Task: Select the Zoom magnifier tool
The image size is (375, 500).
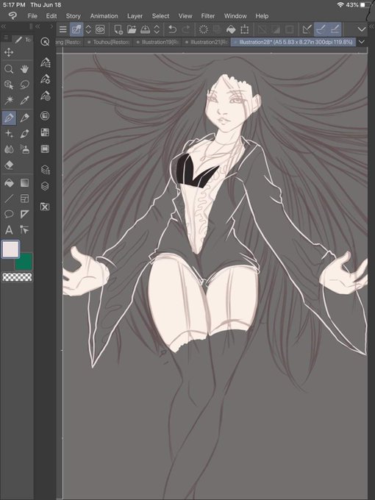Action: [9, 69]
